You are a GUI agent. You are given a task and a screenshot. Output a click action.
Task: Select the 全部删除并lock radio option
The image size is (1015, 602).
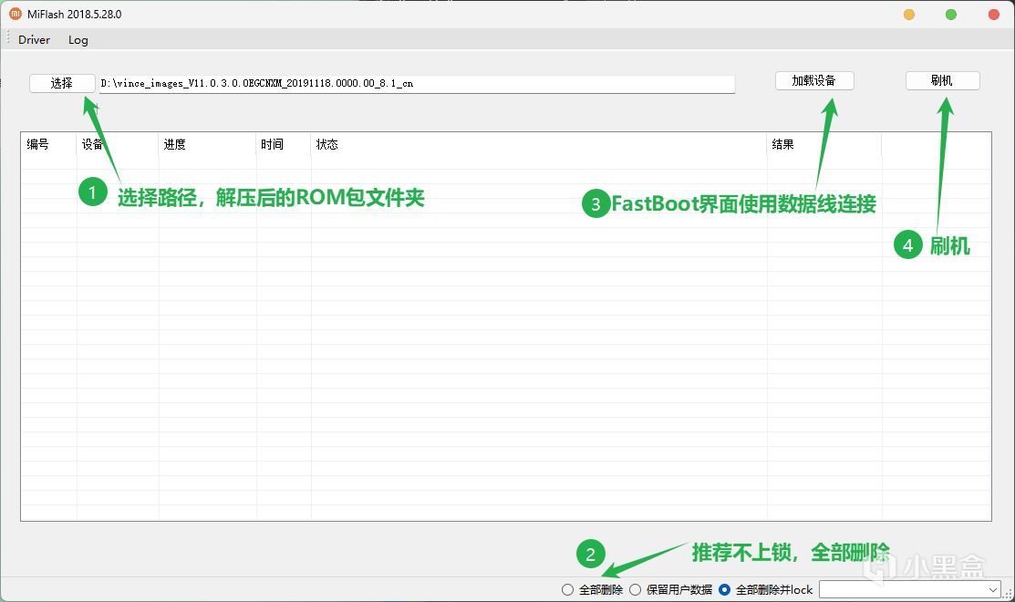coord(725,590)
